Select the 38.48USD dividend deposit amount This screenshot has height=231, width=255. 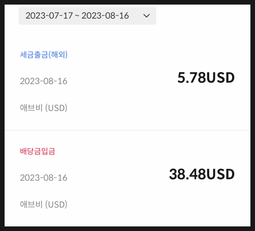click(x=202, y=174)
